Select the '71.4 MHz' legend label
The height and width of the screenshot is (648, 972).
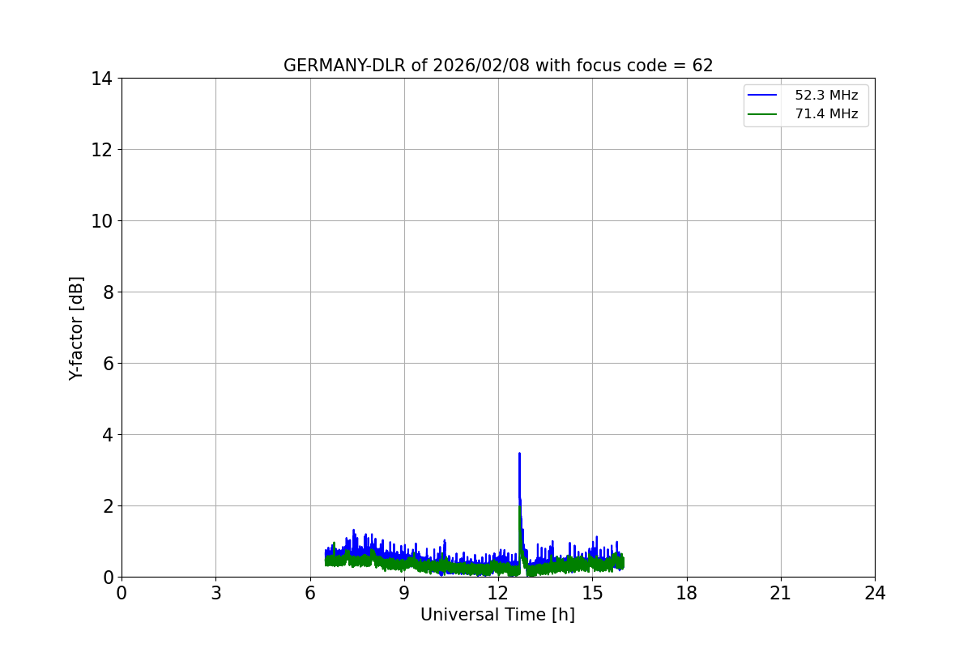point(826,114)
